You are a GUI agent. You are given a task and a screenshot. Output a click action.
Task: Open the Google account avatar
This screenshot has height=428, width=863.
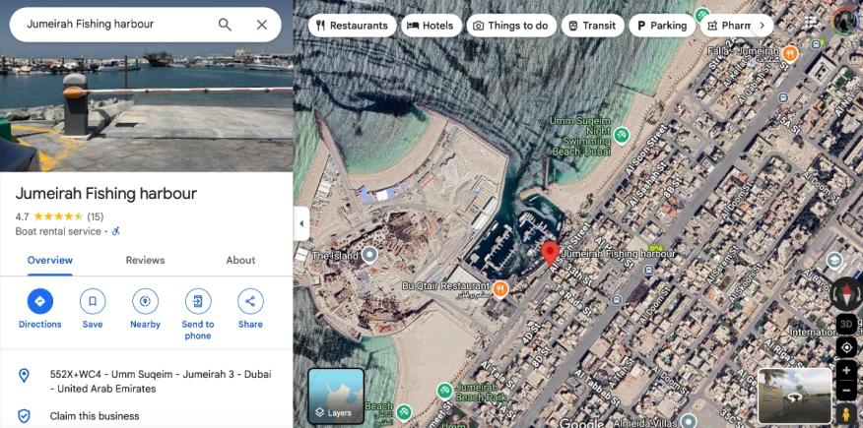(846, 23)
